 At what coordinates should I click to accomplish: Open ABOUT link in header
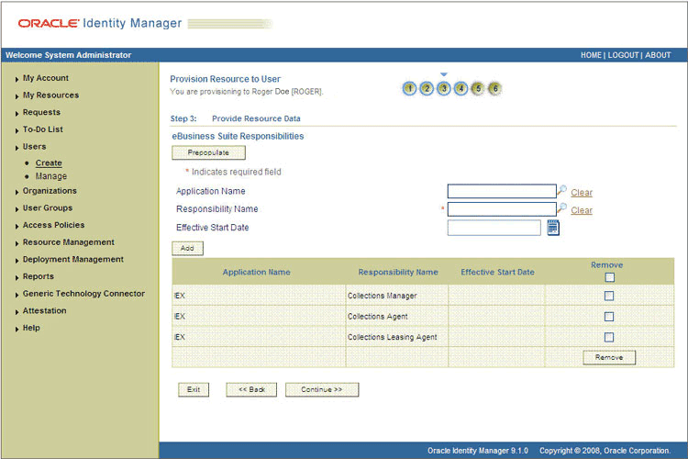click(658, 55)
